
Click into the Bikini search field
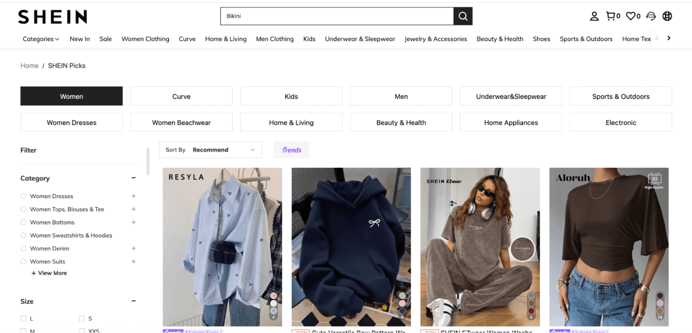[x=337, y=16]
